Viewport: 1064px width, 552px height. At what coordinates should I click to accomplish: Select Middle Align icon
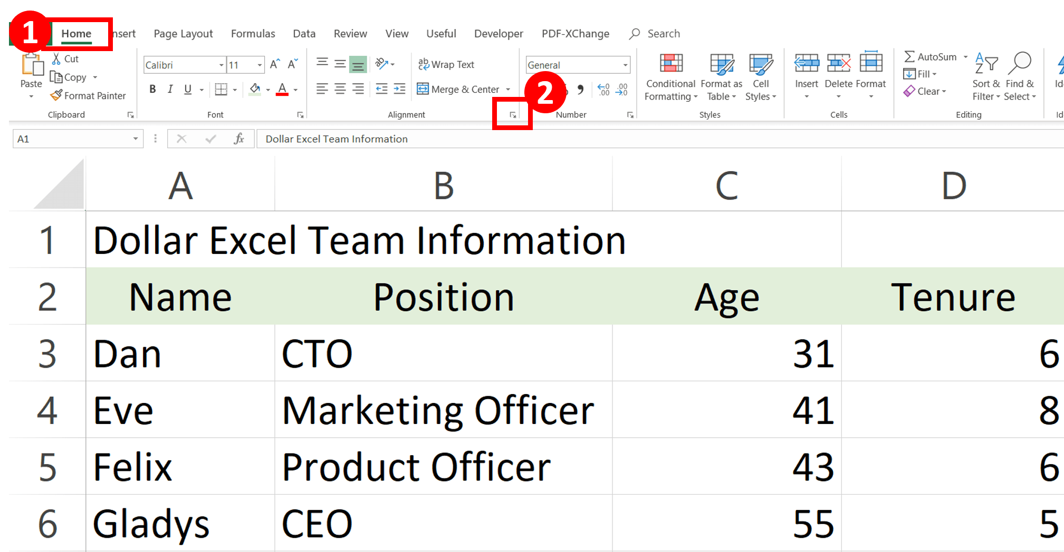(340, 64)
